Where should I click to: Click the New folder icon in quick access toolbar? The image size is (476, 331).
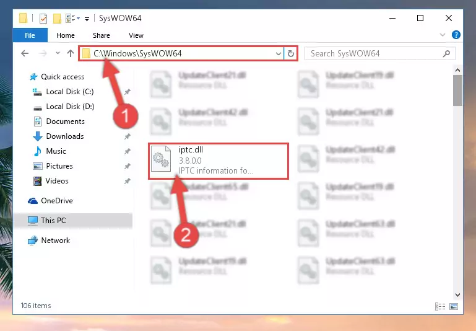pyautogui.click(x=57, y=19)
